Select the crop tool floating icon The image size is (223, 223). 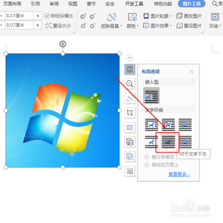(130, 113)
